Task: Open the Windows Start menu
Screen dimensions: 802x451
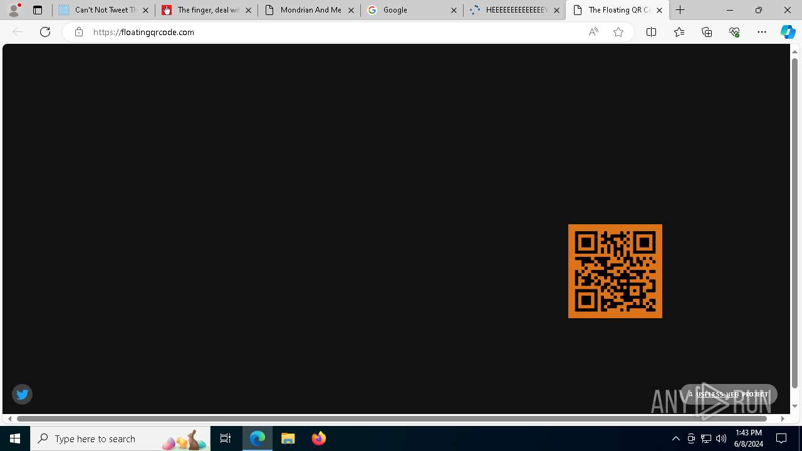Action: [15, 438]
